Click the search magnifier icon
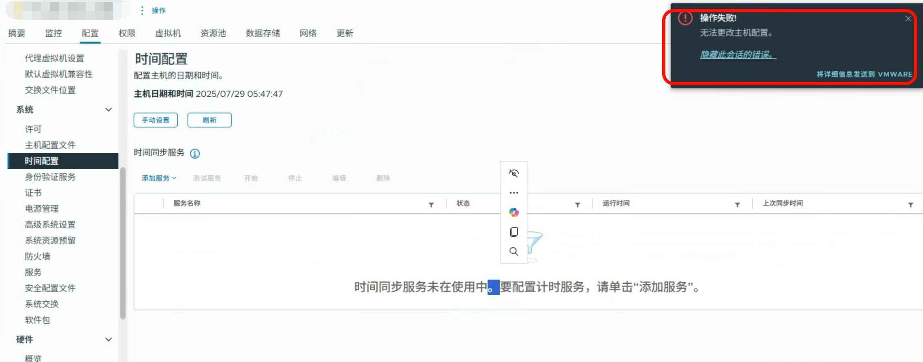Screen dimensions: 923x362 point(514,252)
